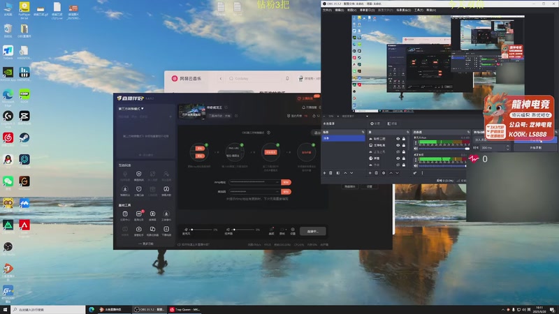The height and width of the screenshot is (314, 559).
Task: Click NetEase Cloud Music search field
Action: click(x=259, y=78)
